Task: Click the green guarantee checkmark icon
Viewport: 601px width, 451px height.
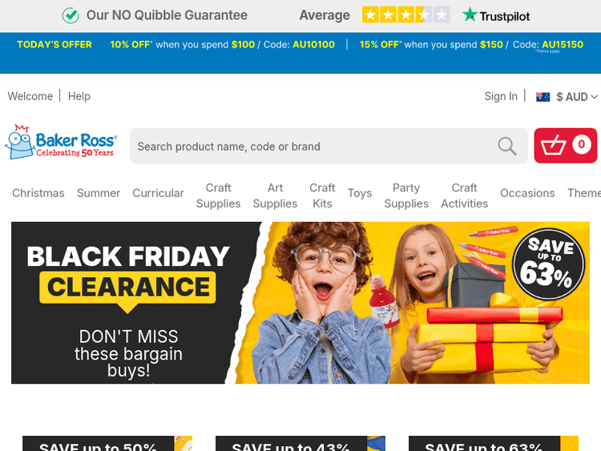Action: 71,16
